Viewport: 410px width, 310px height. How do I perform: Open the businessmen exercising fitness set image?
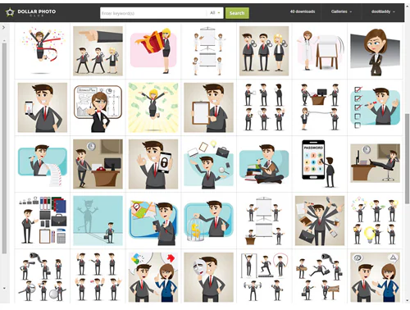(264, 277)
